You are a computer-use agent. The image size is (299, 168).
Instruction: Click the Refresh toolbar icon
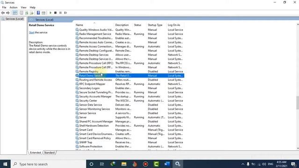[27, 13]
